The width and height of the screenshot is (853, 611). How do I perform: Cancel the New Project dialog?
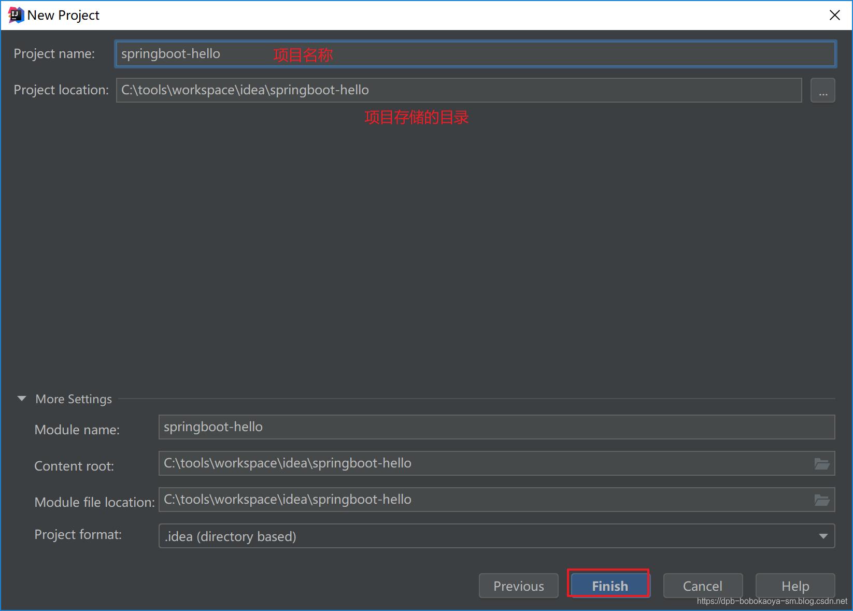[x=703, y=586]
